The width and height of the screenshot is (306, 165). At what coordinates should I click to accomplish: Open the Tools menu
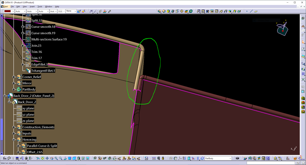pos(40,6)
